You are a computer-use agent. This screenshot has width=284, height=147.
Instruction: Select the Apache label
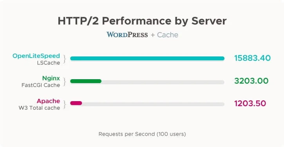point(48,101)
